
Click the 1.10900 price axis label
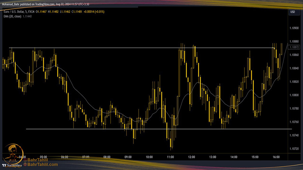pos(294,28)
